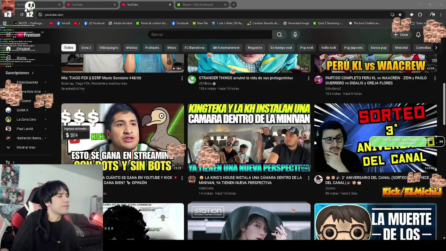The image size is (446, 251).
Task: Click the page vertical scrollbar thumb
Action: click(444, 104)
